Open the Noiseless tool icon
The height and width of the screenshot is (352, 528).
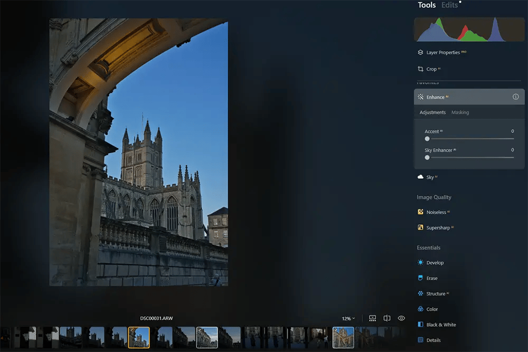click(420, 212)
